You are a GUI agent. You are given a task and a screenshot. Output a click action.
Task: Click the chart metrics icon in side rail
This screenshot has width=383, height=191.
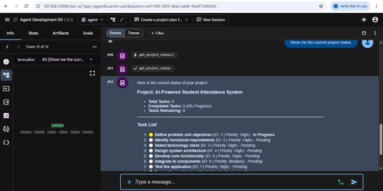click(6, 115)
